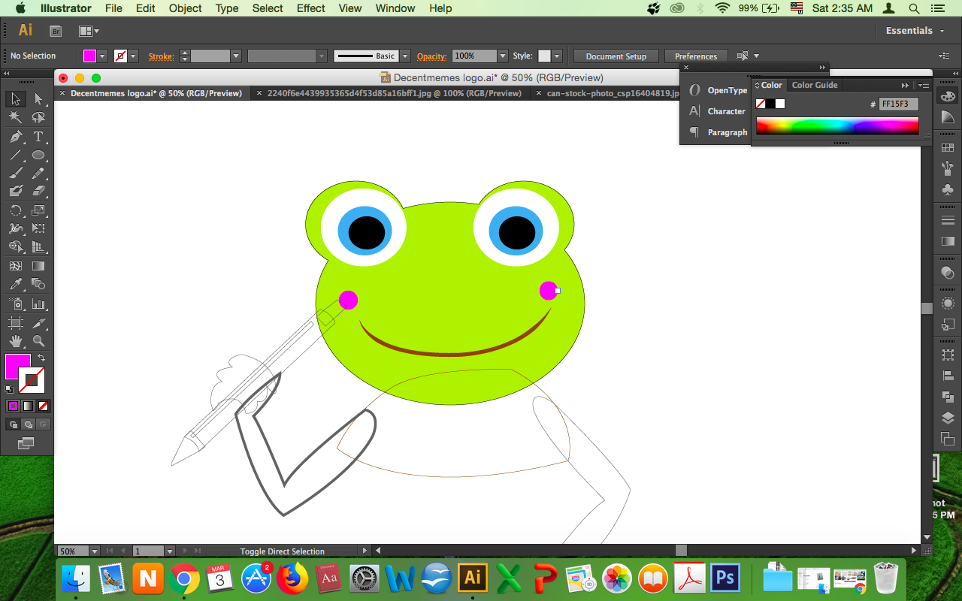Image resolution: width=962 pixels, height=601 pixels.
Task: Open opacity value dropdown
Action: coord(502,56)
